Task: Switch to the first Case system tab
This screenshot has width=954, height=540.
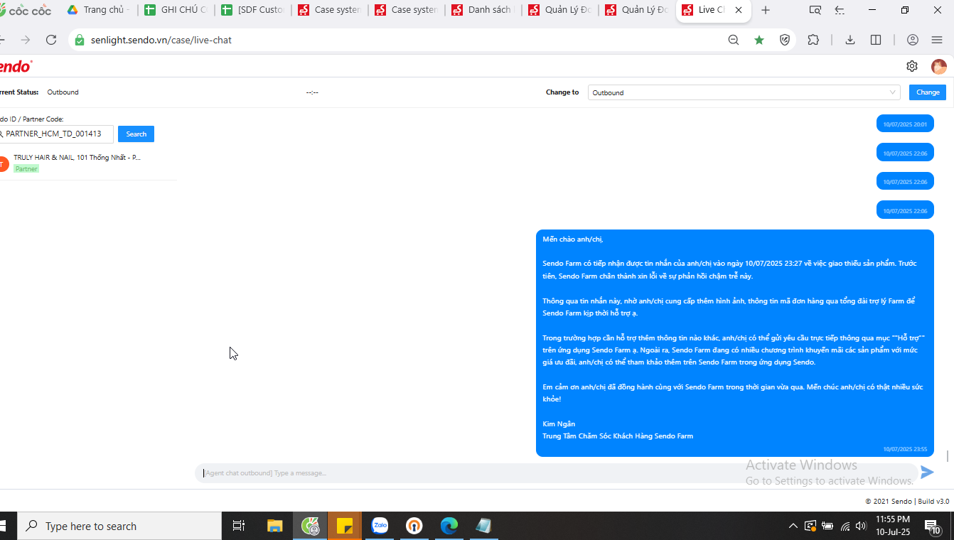Action: (x=329, y=10)
